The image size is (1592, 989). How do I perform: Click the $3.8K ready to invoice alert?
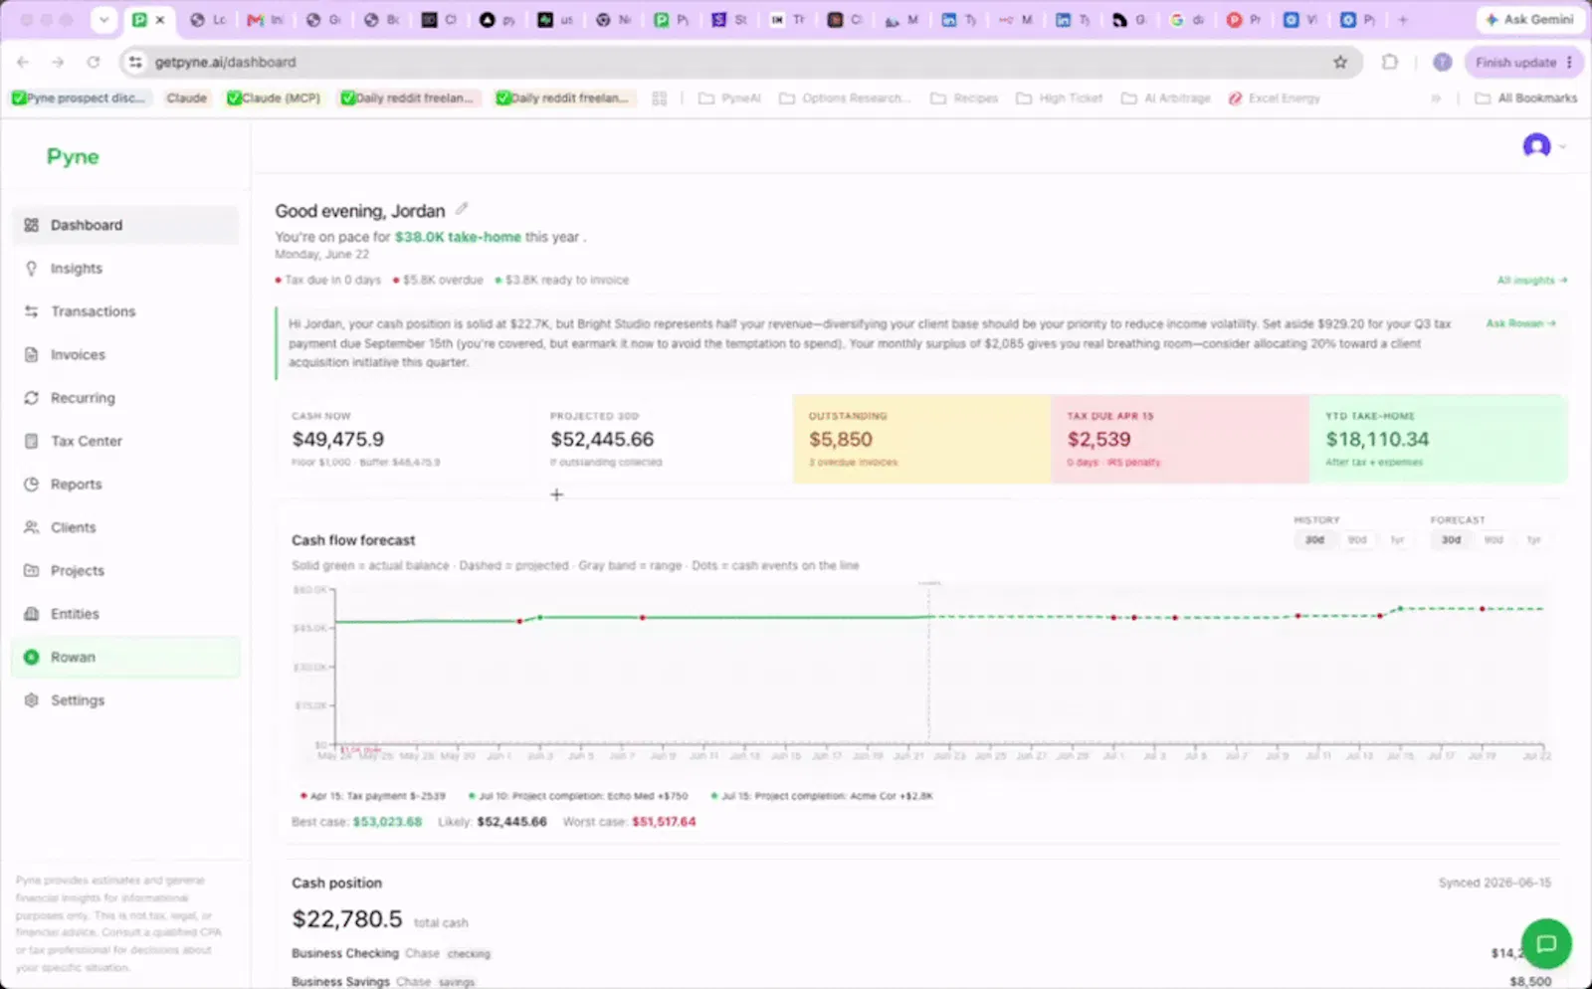pyautogui.click(x=562, y=281)
